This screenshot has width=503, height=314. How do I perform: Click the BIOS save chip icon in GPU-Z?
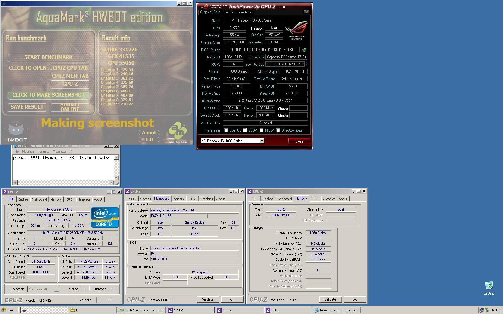(x=304, y=50)
